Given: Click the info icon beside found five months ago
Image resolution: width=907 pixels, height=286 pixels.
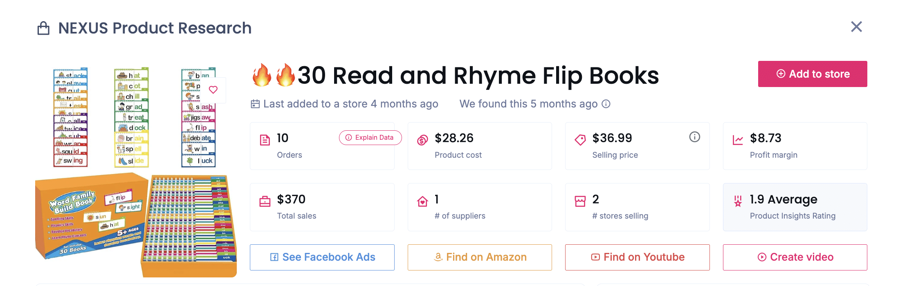Looking at the screenshot, I should pyautogui.click(x=606, y=104).
